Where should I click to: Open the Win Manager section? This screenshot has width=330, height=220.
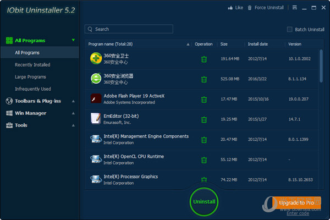coord(30,113)
